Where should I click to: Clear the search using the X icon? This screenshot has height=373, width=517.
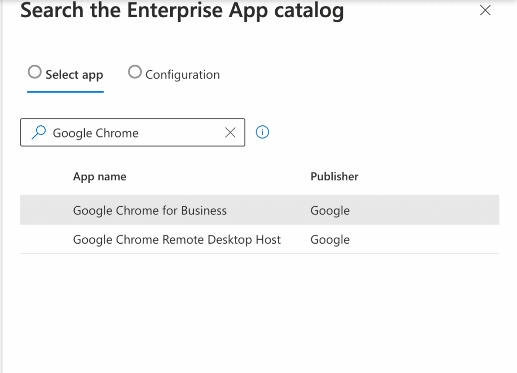(230, 132)
